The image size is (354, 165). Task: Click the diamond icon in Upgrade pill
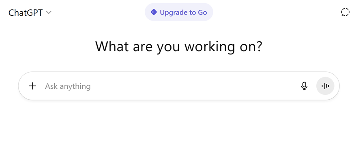154,12
